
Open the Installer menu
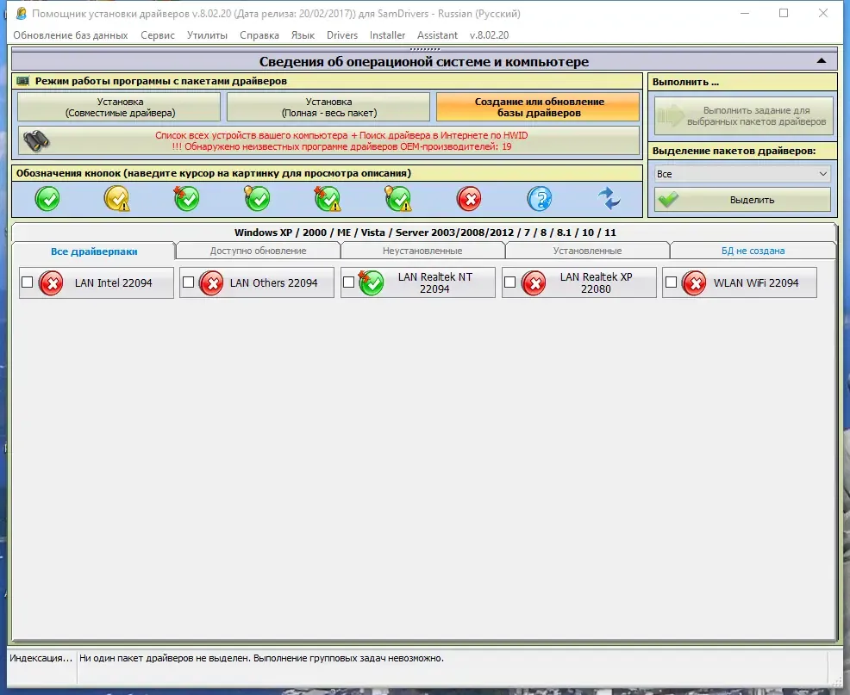pos(387,35)
